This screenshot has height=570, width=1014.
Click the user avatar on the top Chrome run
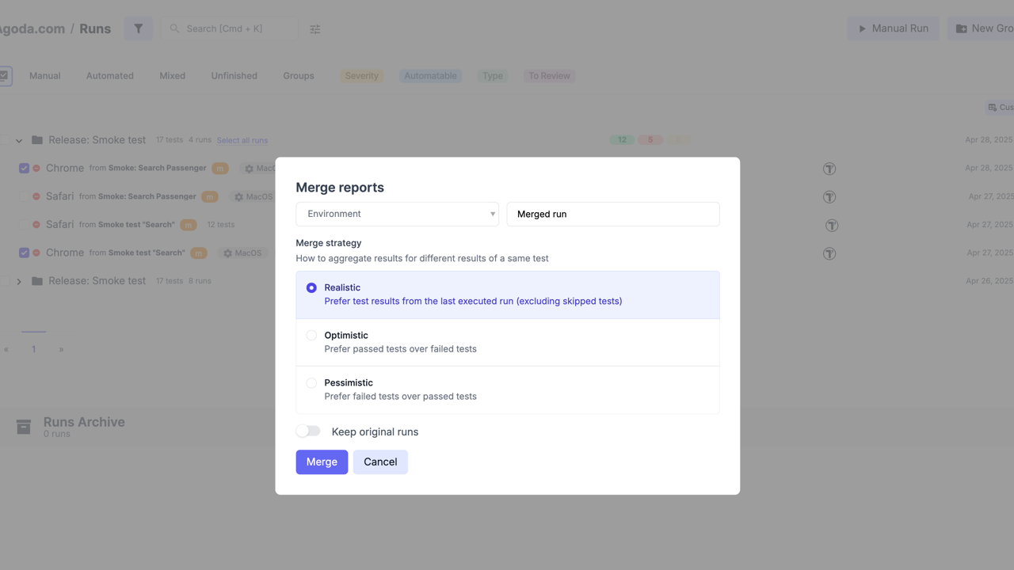click(829, 169)
